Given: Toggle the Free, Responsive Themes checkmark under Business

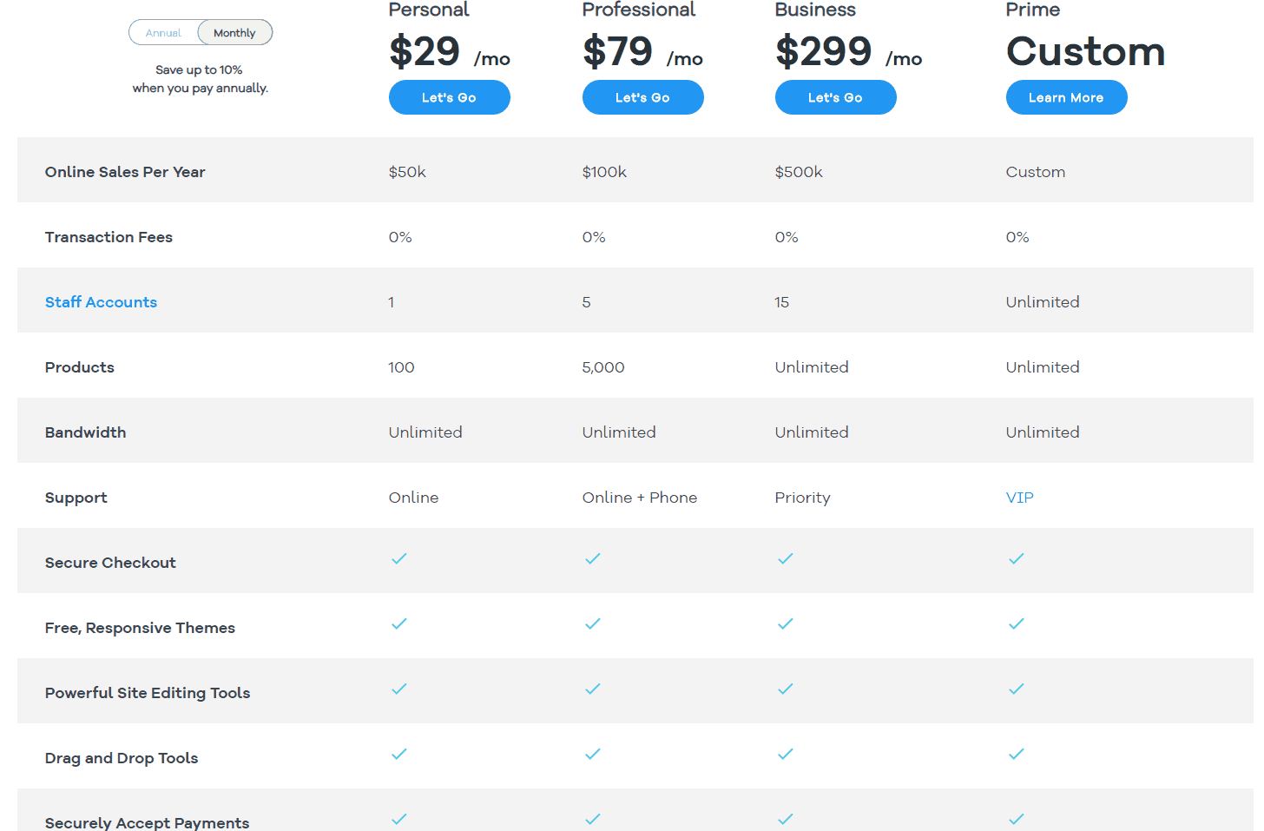Looking at the screenshot, I should pyautogui.click(x=786, y=624).
